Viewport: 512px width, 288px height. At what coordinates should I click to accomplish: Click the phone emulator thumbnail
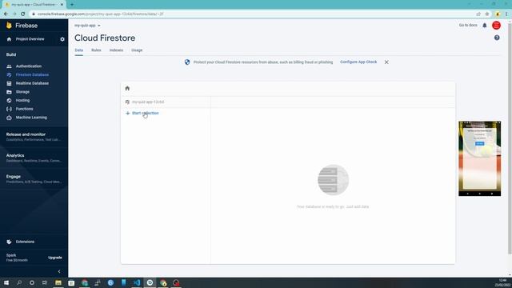tap(479, 158)
